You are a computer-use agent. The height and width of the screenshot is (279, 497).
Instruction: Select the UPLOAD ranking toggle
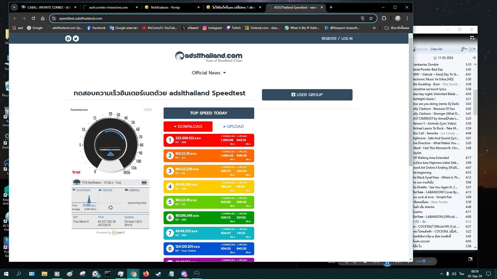tap(233, 127)
